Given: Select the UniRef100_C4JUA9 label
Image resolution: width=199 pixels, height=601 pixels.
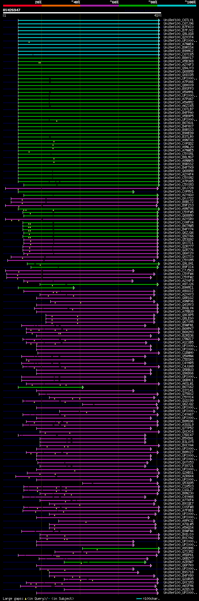Looking at the screenshot, I should tap(178, 366).
